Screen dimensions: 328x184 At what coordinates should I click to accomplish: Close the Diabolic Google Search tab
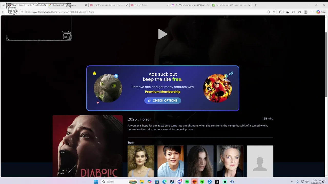tap(86, 5)
